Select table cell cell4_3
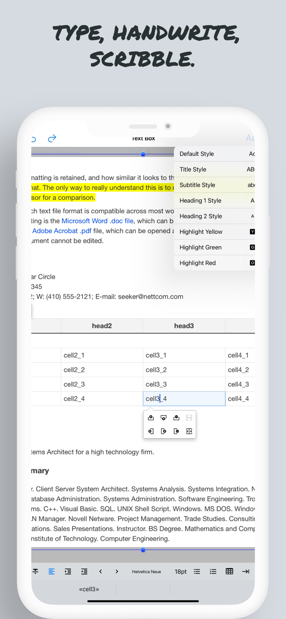Viewport: 286px width, 619px height. click(240, 384)
